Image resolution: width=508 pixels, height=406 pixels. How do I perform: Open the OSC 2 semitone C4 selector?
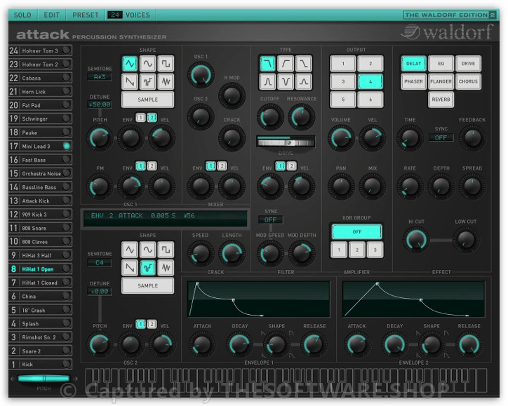tap(99, 263)
